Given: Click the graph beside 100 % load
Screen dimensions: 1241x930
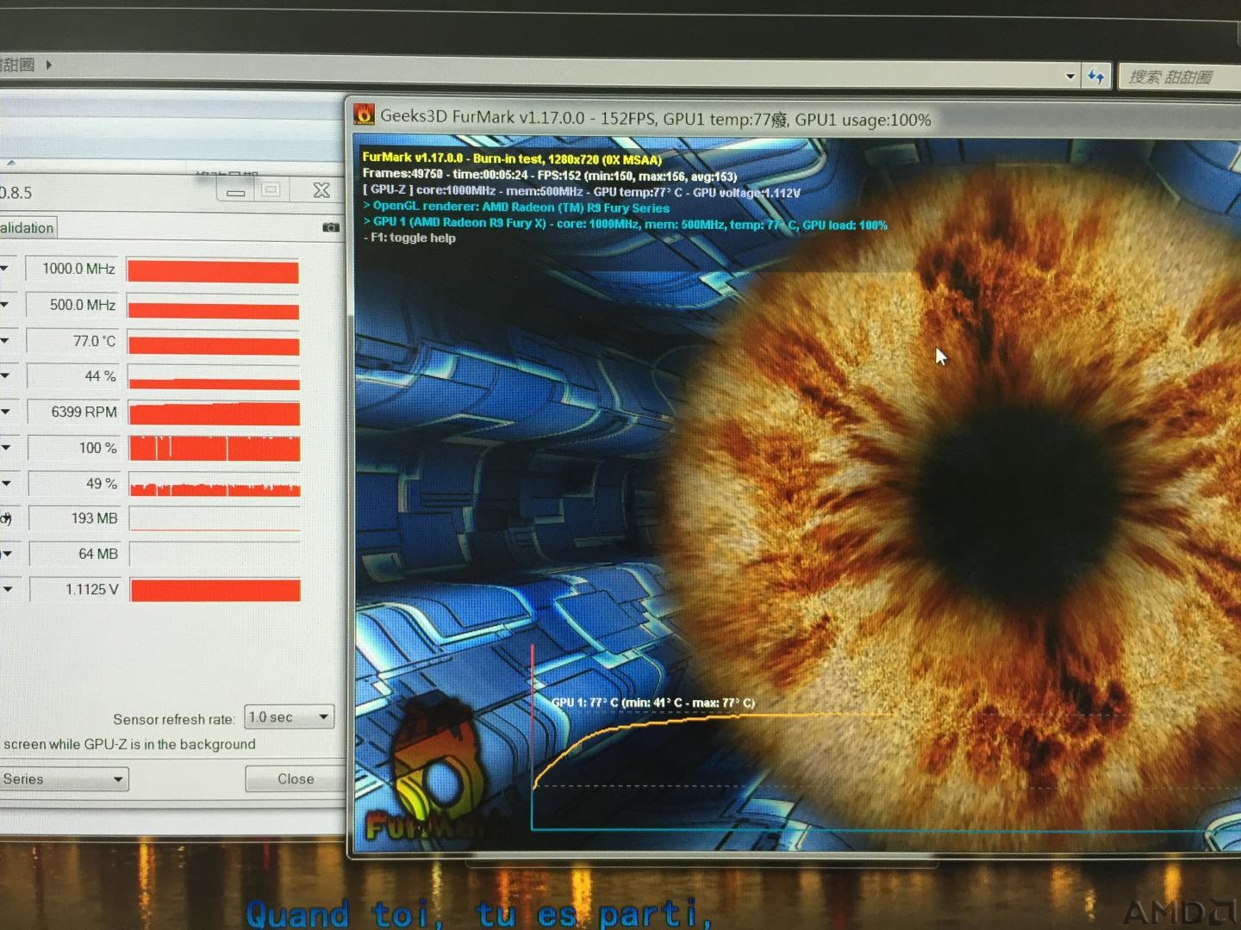Looking at the screenshot, I should [215, 449].
